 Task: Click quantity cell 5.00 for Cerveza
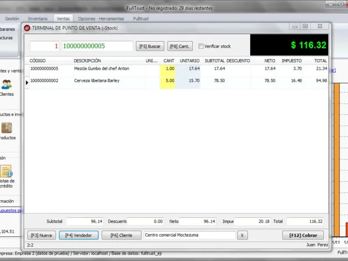pos(167,83)
